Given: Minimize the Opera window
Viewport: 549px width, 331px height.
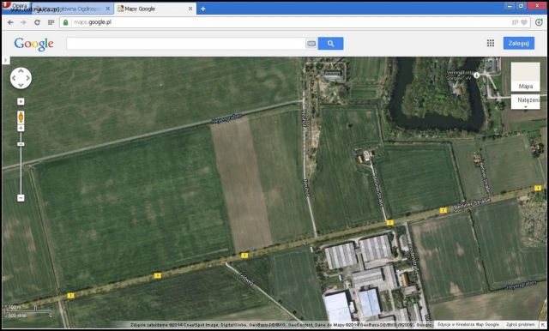Looking at the screenshot, I should pos(510,6).
